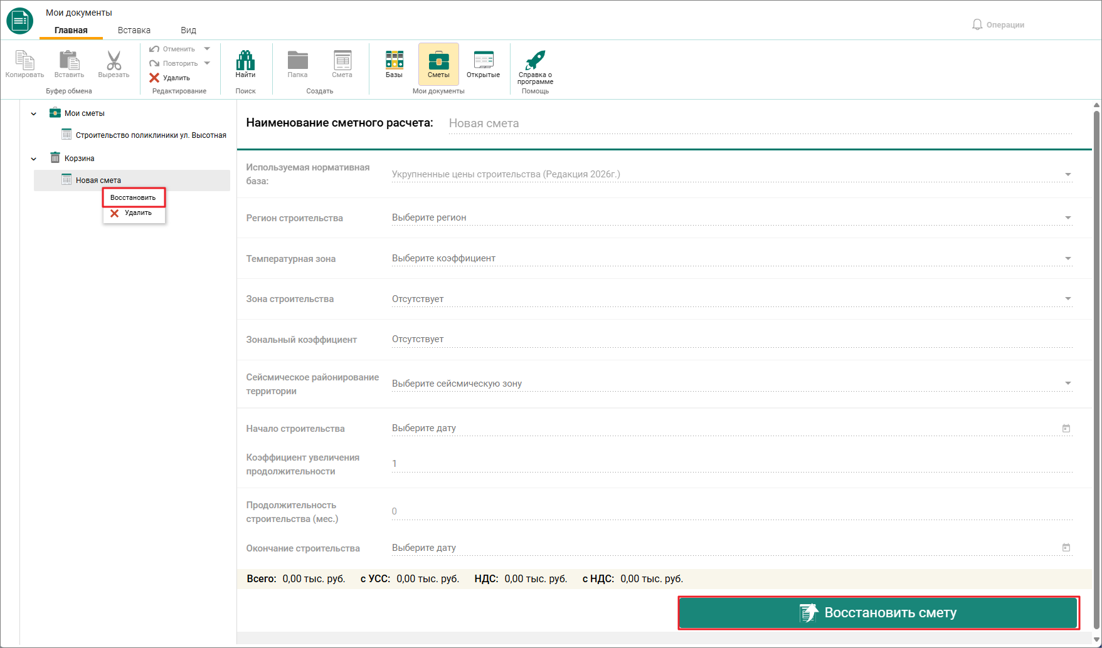Image resolution: width=1102 pixels, height=648 pixels.
Task: Switch to the Вид ribbon tab
Action: (188, 30)
